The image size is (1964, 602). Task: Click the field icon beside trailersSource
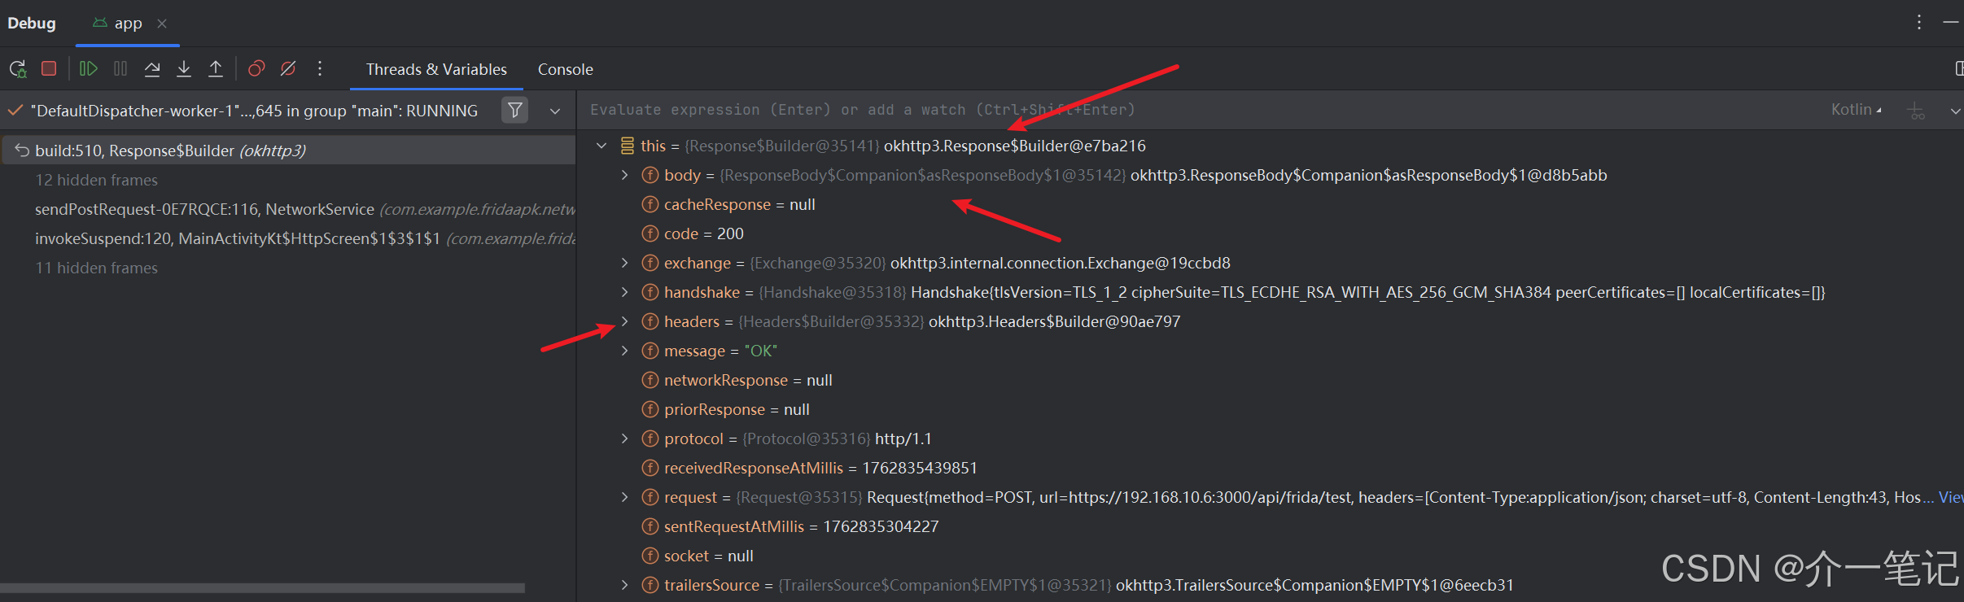pos(650,585)
